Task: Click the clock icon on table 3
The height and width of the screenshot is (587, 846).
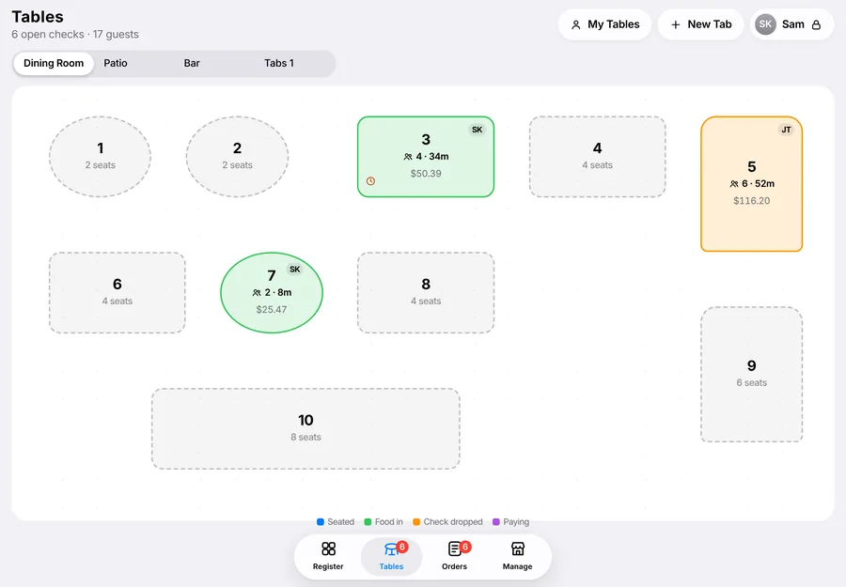Action: pyautogui.click(x=370, y=181)
